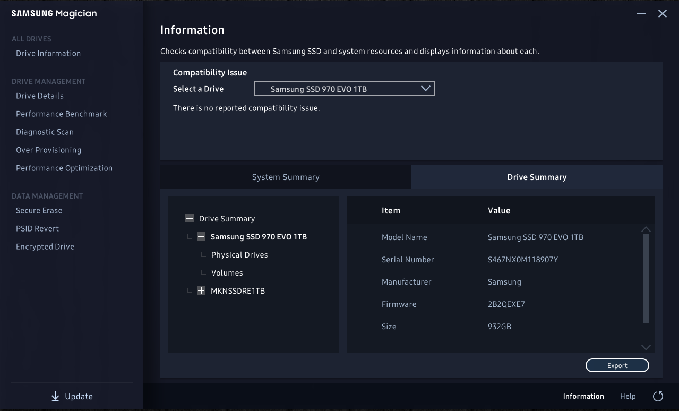Viewport: 679px width, 411px height.
Task: Select Samsung SSD 970 EVO 1TB tree label
Action: pyautogui.click(x=259, y=237)
